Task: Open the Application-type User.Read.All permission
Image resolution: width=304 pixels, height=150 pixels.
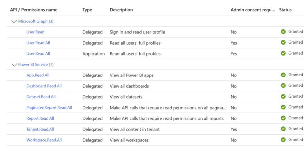Action: (x=38, y=54)
